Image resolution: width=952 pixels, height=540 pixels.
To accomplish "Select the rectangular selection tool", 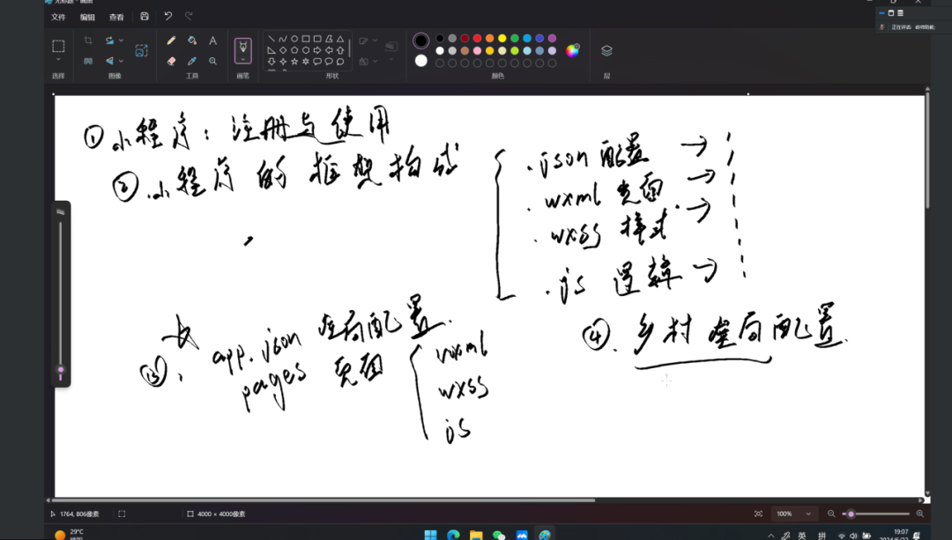I will point(58,46).
